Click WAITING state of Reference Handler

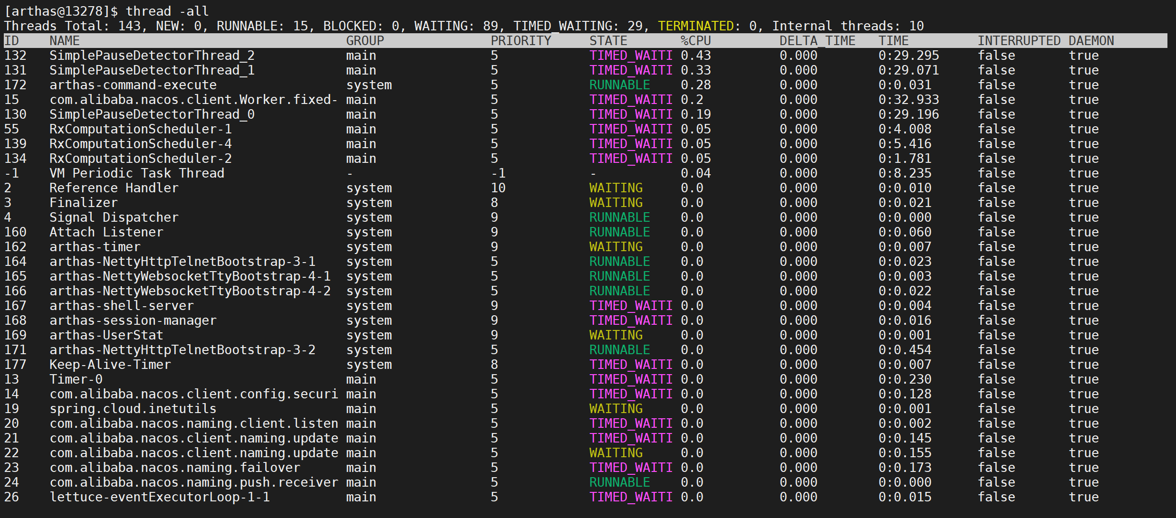click(616, 188)
